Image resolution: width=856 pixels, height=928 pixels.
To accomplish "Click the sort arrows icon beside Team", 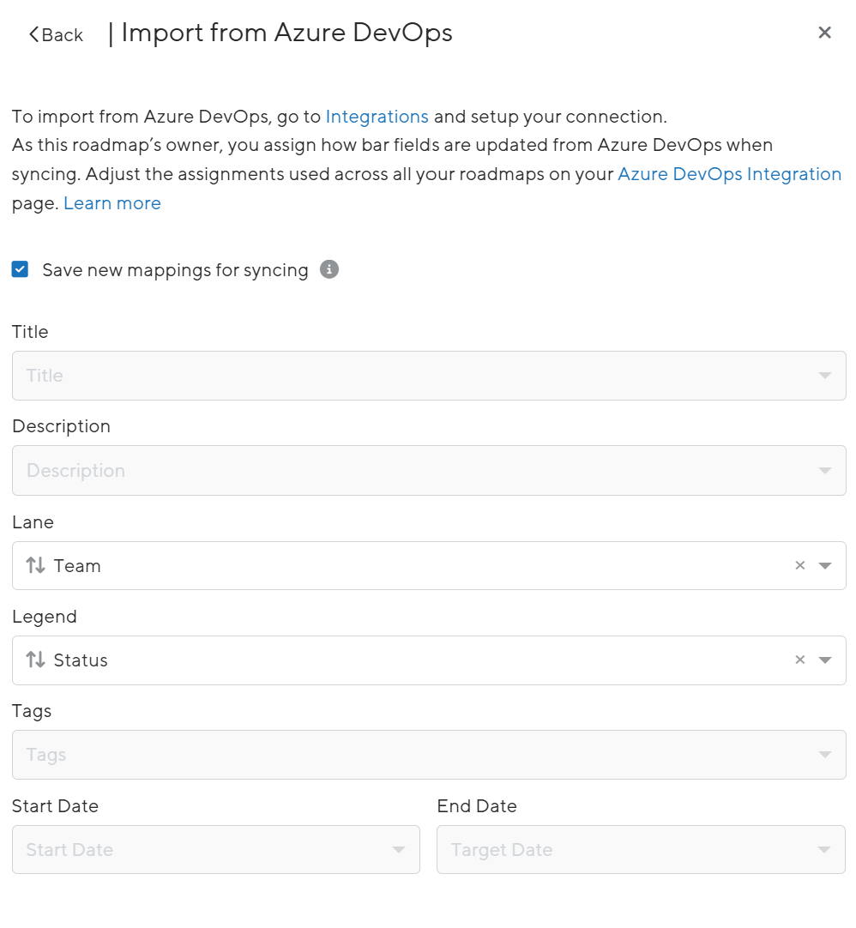I will (x=35, y=565).
